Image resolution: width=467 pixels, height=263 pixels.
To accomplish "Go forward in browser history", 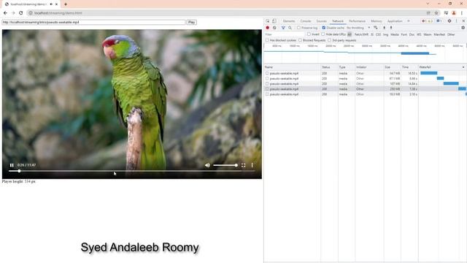I will pos(13,13).
